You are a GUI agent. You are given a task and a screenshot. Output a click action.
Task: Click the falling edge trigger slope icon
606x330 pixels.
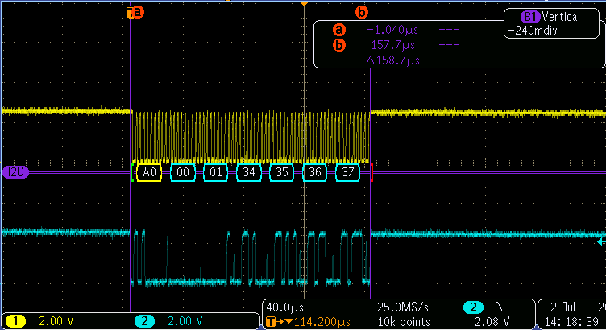click(x=501, y=307)
